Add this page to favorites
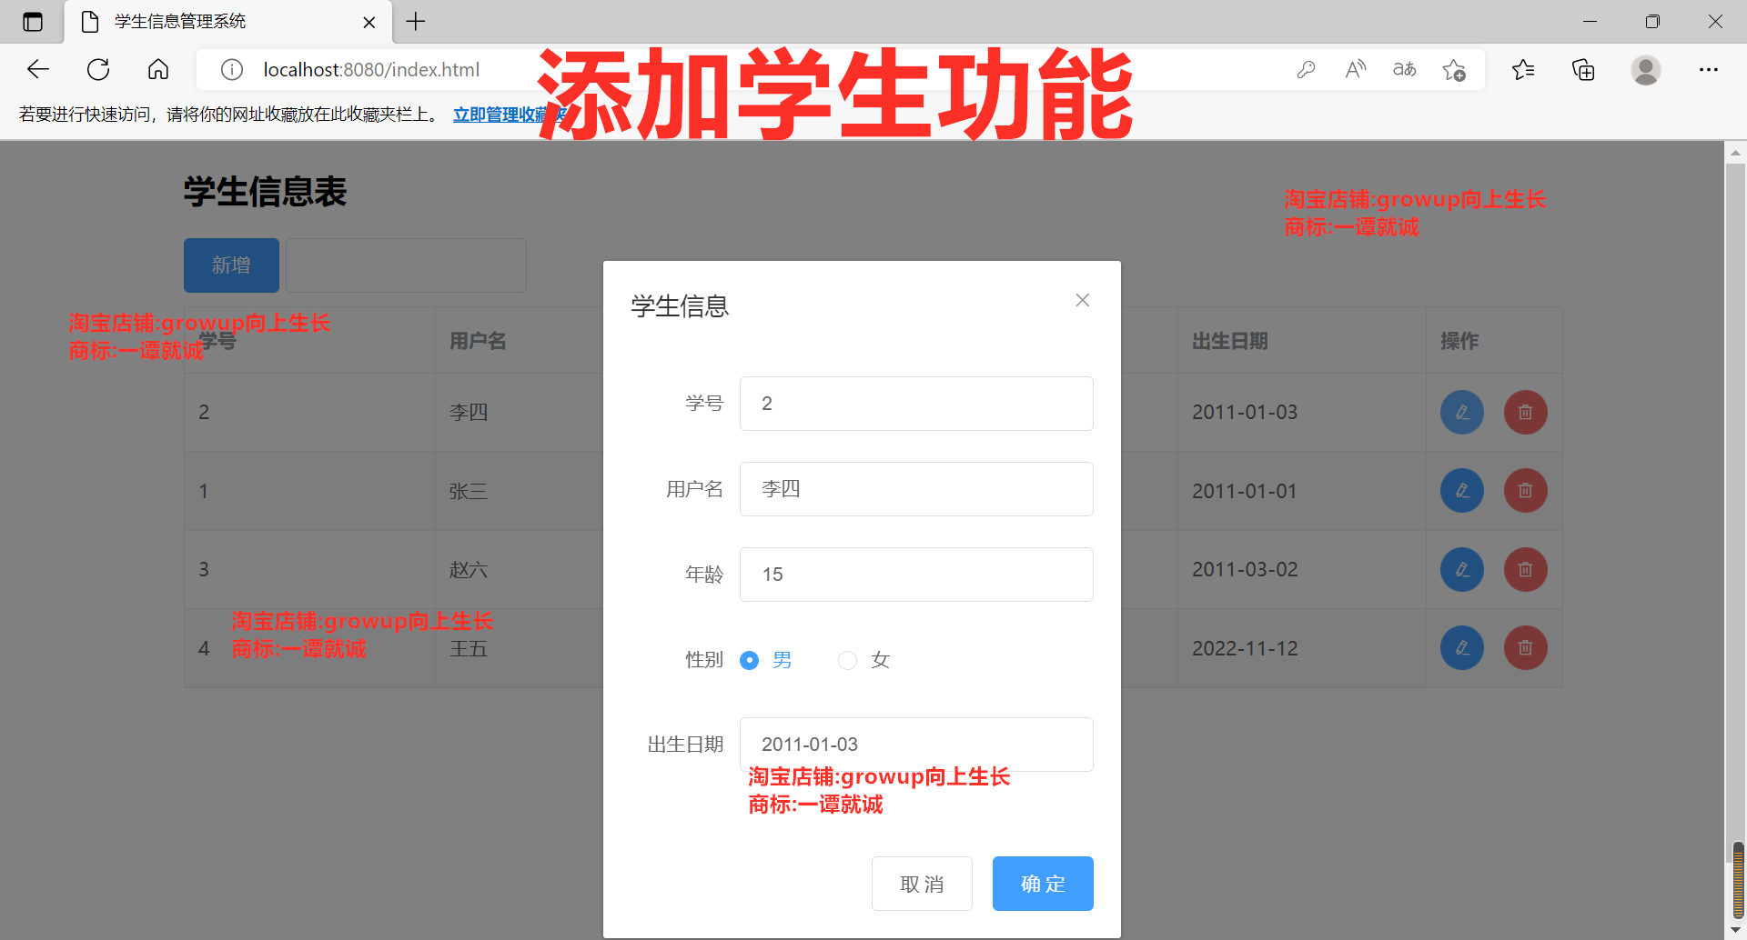 coord(1454,69)
